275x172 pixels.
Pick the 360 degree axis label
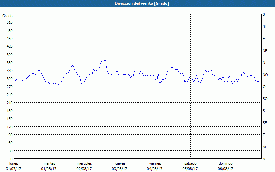[x=9, y=63]
